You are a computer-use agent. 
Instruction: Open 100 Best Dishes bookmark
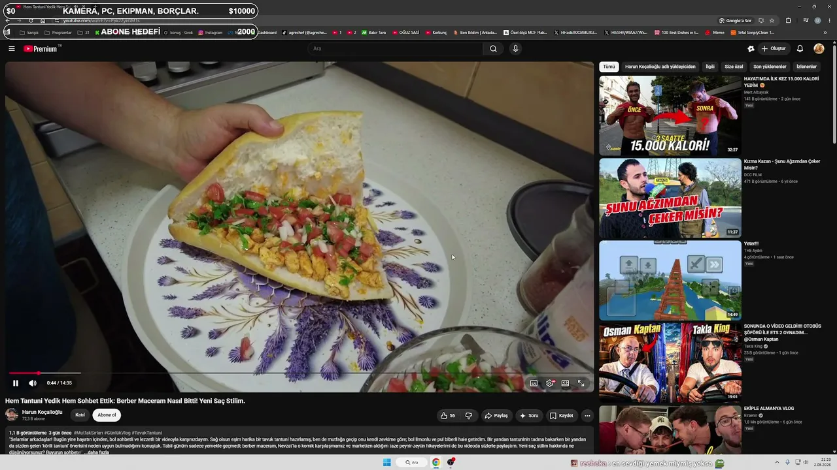[676, 33]
